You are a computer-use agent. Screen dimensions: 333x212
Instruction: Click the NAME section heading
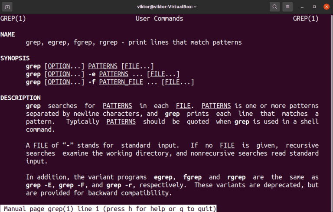coord(8,34)
